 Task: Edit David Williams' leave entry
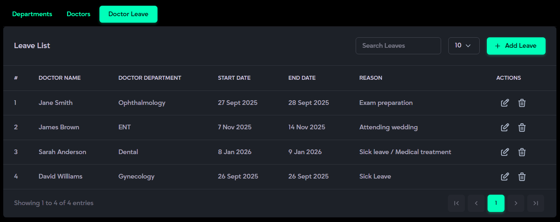(x=505, y=177)
